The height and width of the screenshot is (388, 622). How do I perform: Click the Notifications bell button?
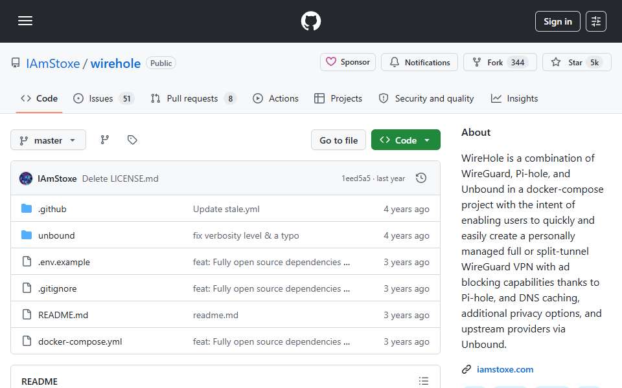pos(419,62)
